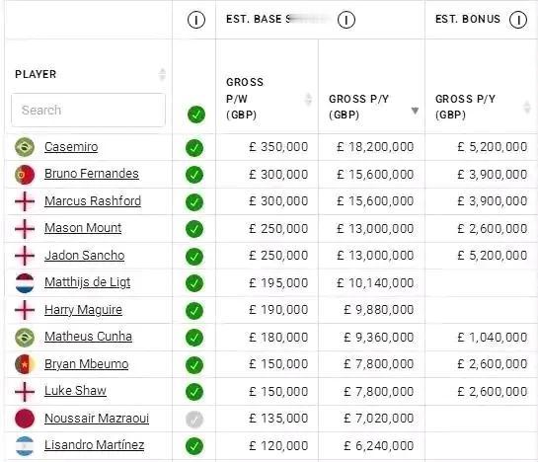The height and width of the screenshot is (462, 538).
Task: Sort by Gross P/W (GBP) arrows
Action: pyautogui.click(x=308, y=99)
